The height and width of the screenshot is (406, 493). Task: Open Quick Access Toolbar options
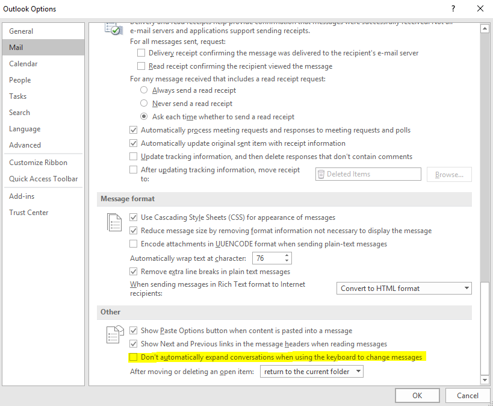point(43,179)
